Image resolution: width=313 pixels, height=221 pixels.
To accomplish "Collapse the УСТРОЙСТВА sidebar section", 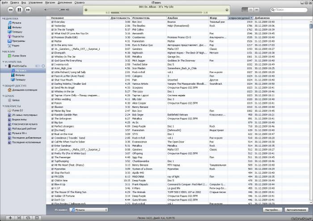I will click(2, 62).
